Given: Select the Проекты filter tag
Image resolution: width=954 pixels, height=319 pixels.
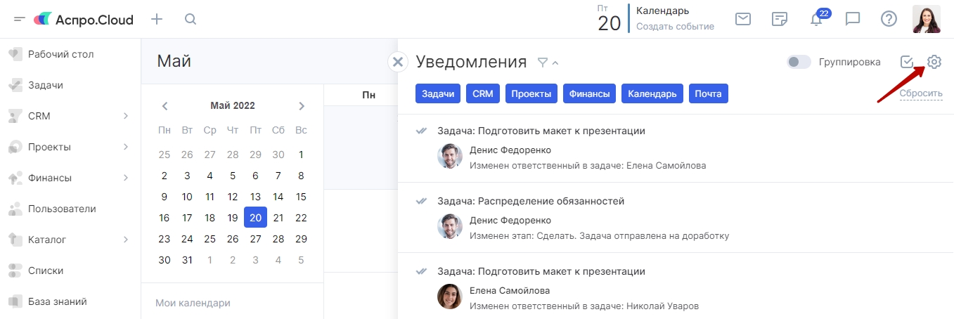Looking at the screenshot, I should coord(531,93).
